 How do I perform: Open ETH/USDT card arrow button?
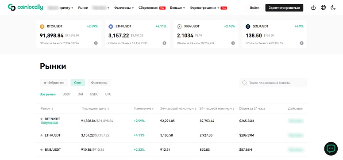(165, 43)
